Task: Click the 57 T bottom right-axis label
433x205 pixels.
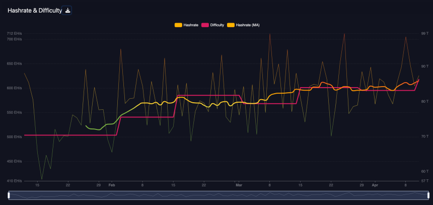Action: pyautogui.click(x=424, y=180)
